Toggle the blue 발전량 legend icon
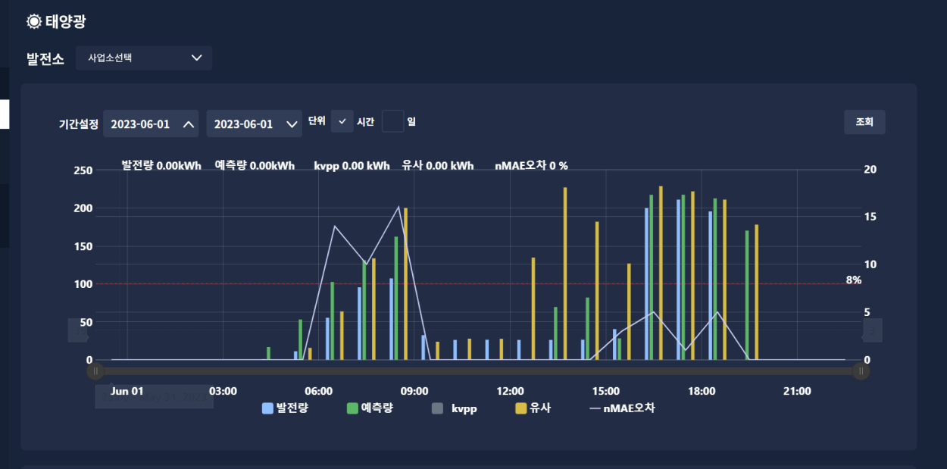 267,408
